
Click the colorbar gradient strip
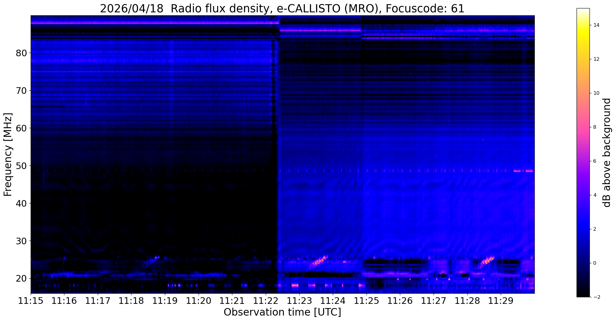click(583, 153)
